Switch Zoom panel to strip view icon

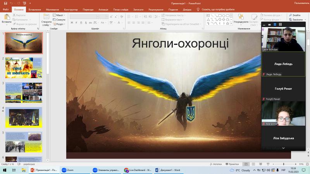[x=275, y=24]
